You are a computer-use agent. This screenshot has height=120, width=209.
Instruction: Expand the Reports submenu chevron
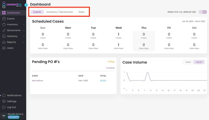(24, 42)
